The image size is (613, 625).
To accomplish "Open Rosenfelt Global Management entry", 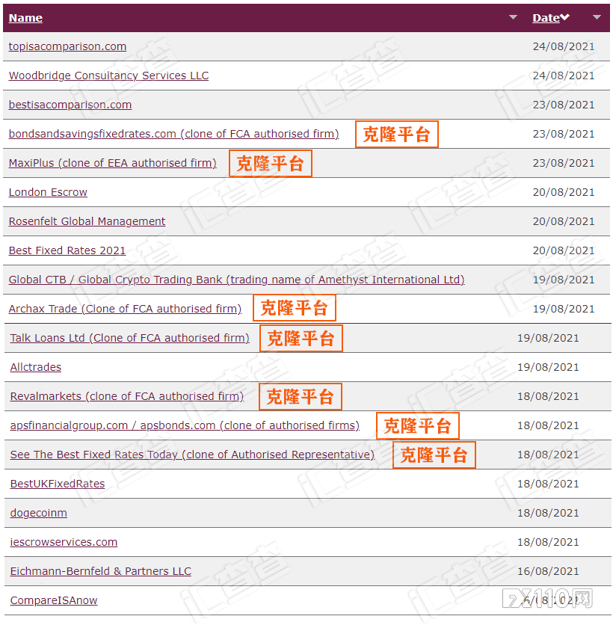I will (87, 221).
